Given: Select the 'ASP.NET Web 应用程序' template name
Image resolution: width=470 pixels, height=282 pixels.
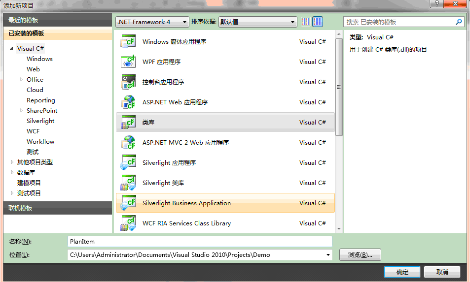Looking at the screenshot, I should [x=175, y=102].
